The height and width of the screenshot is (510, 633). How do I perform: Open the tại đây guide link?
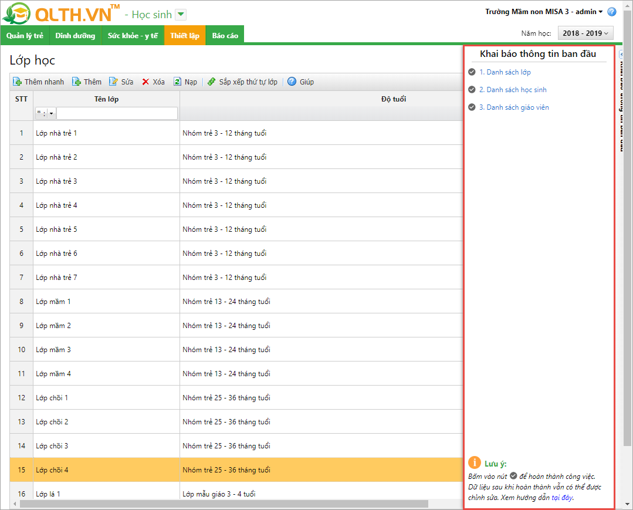(x=561, y=498)
